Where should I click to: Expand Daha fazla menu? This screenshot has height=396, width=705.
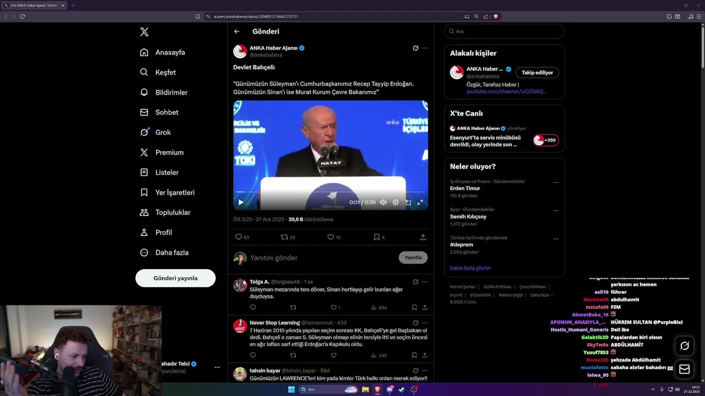[164, 252]
